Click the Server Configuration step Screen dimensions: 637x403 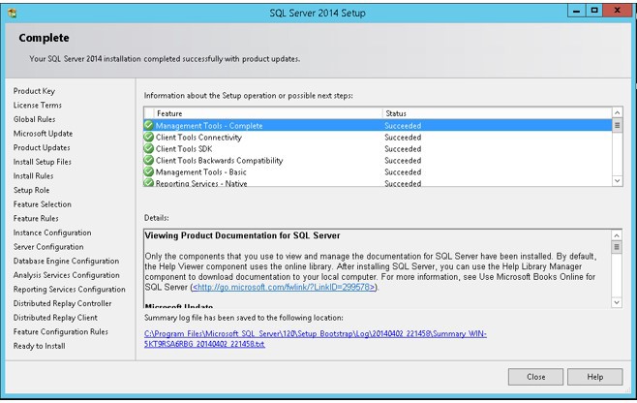[48, 247]
